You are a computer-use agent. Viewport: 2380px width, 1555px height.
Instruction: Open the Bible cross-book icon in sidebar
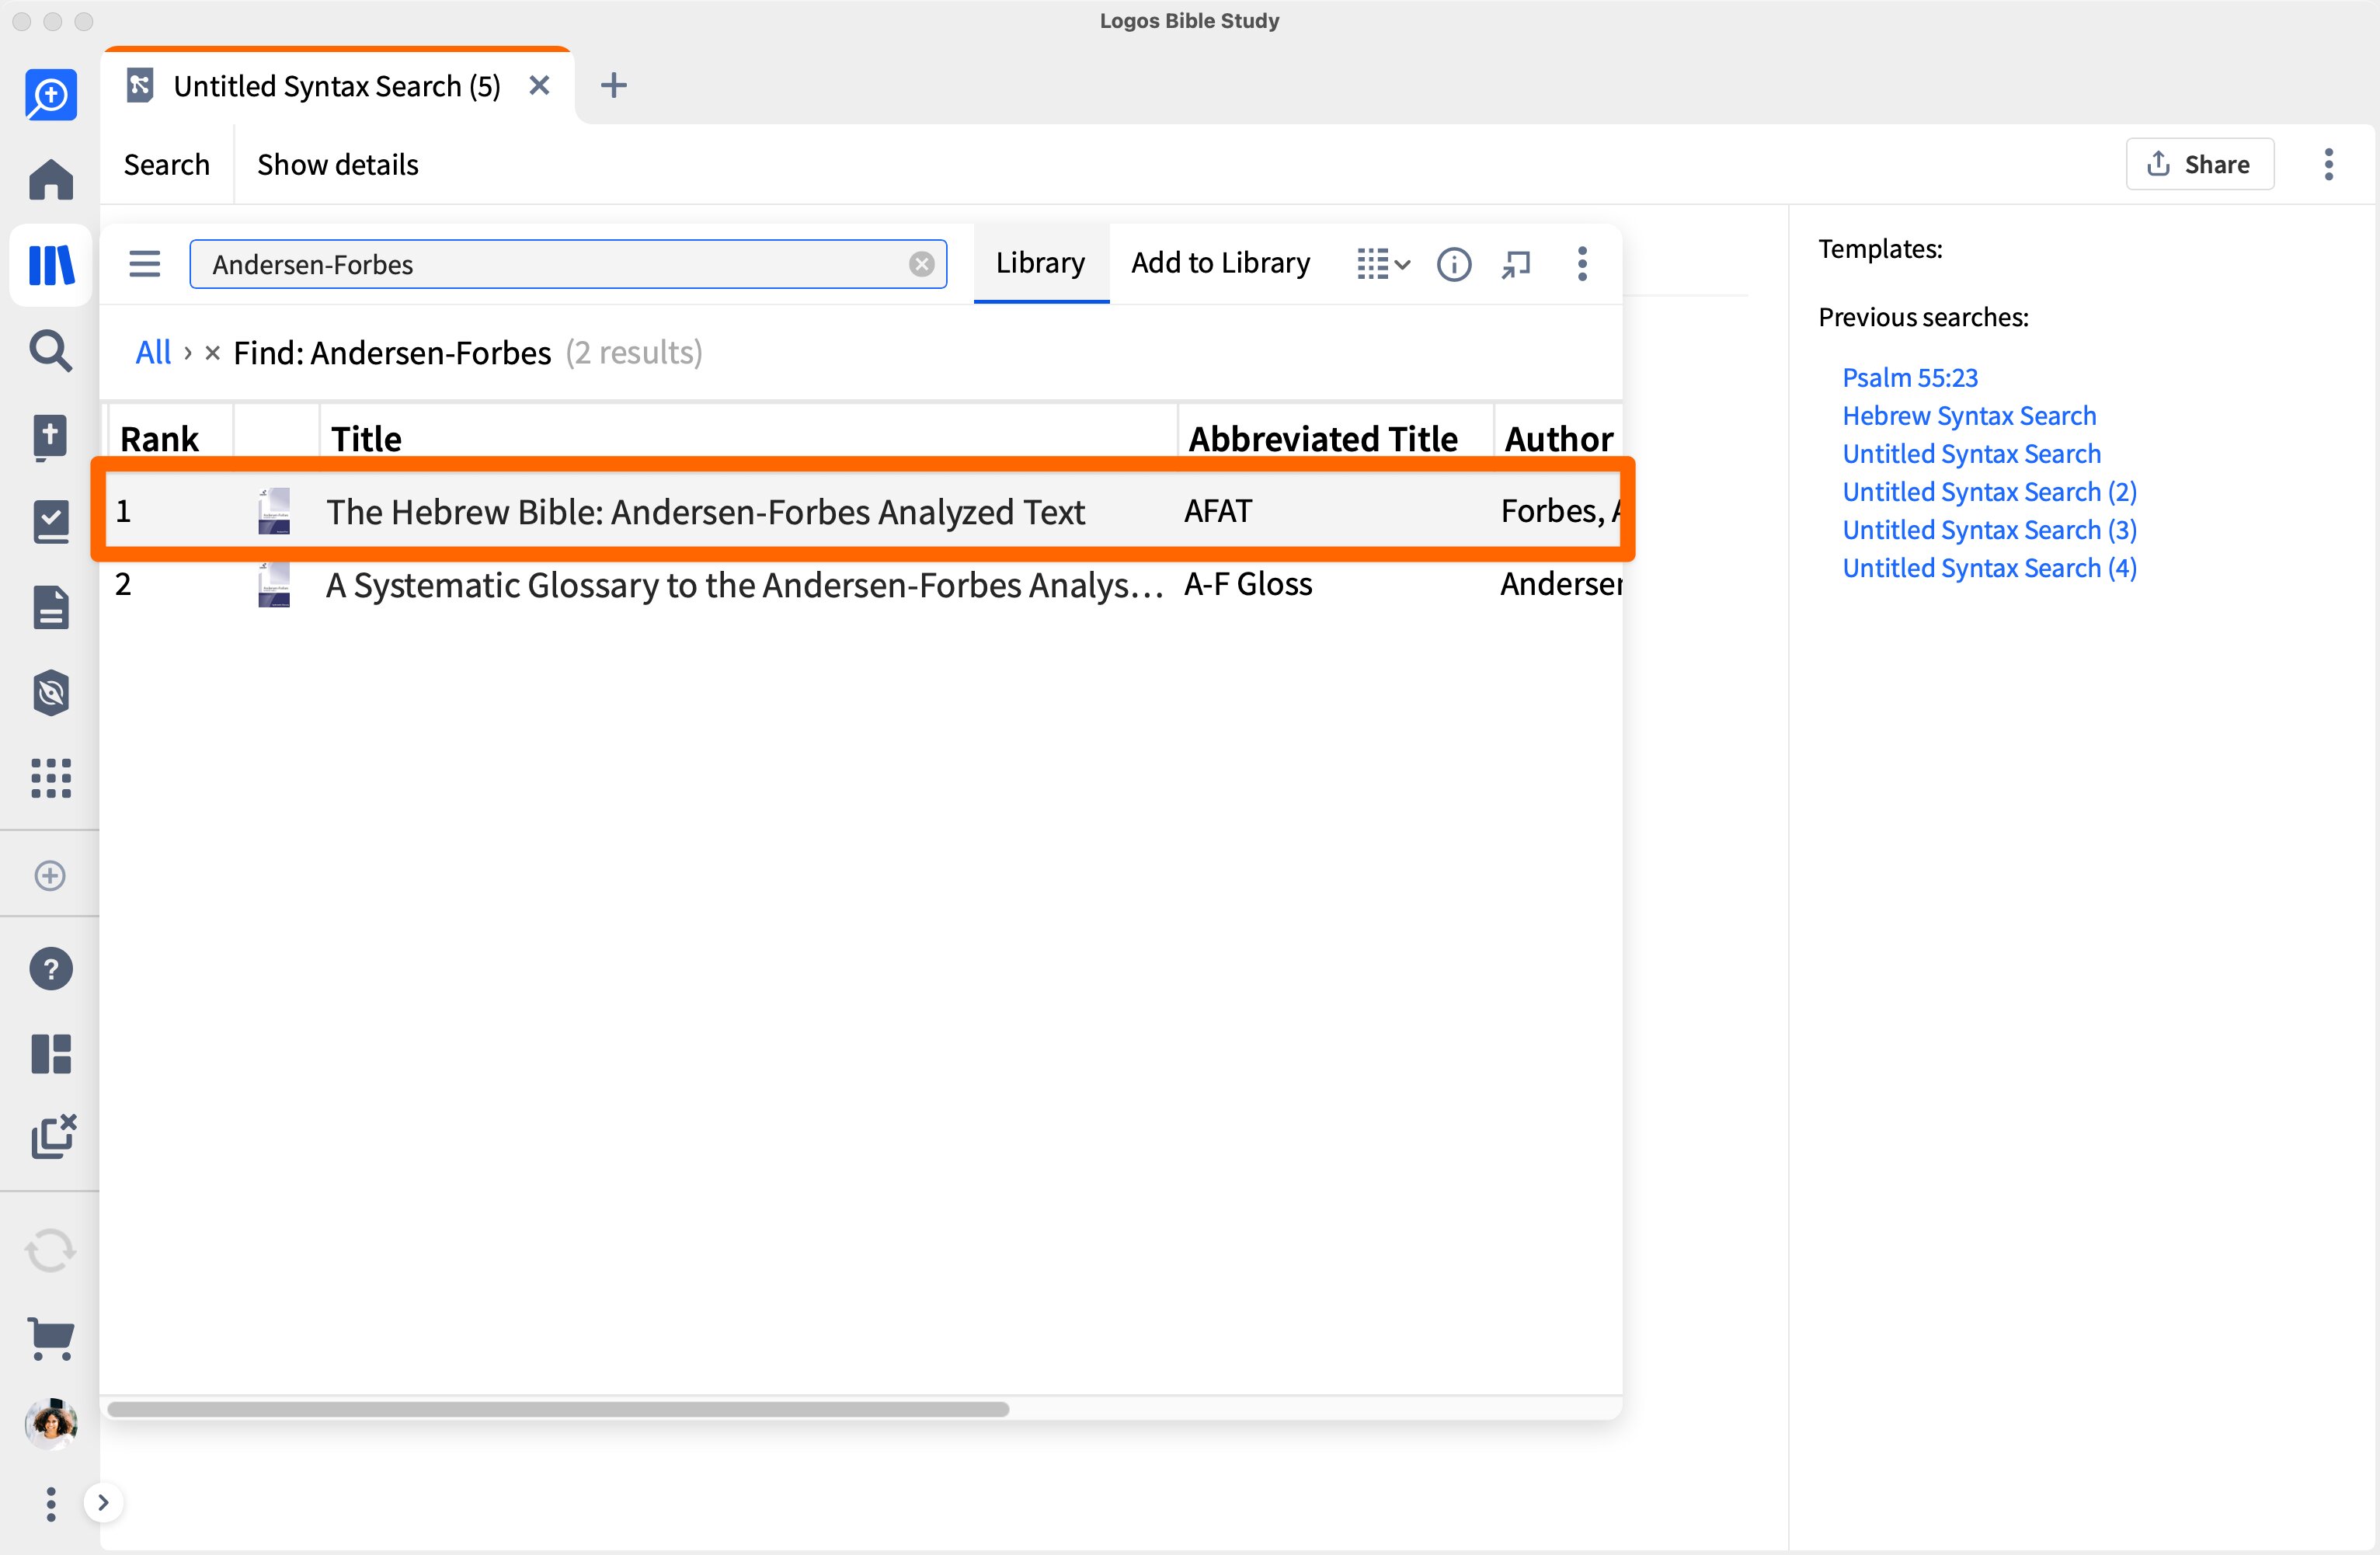pos(51,437)
